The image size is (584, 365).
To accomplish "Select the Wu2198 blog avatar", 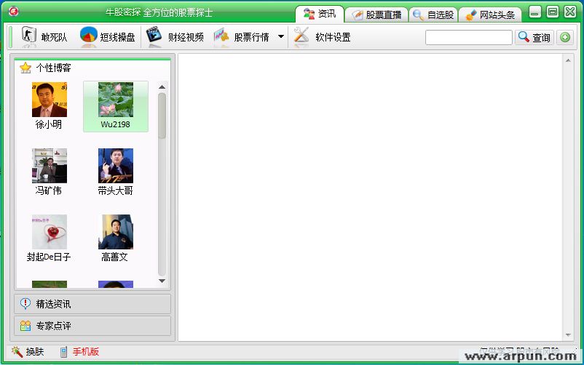I will (116, 100).
